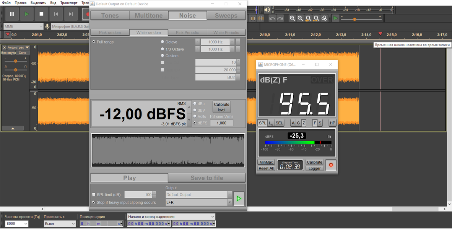Viewport: 452px width, 229px height.
Task: Enable the SPL limit checkbox
Action: [94, 195]
